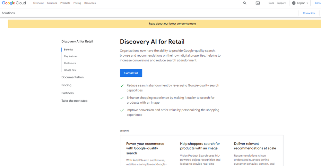
Task: Click Help shoppers search for products heading
Action: (200, 146)
